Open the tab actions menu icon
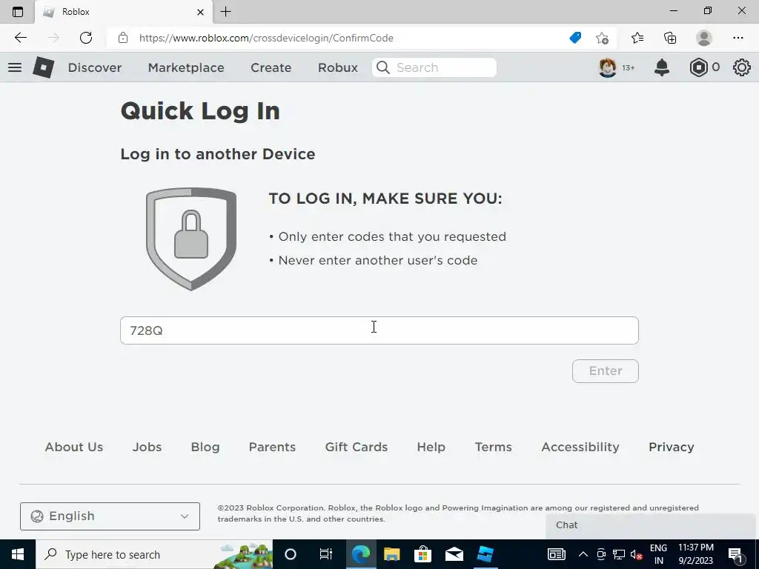759x569 pixels. (x=18, y=12)
